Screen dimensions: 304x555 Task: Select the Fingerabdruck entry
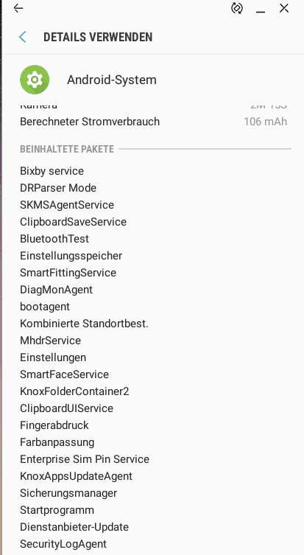(54, 425)
